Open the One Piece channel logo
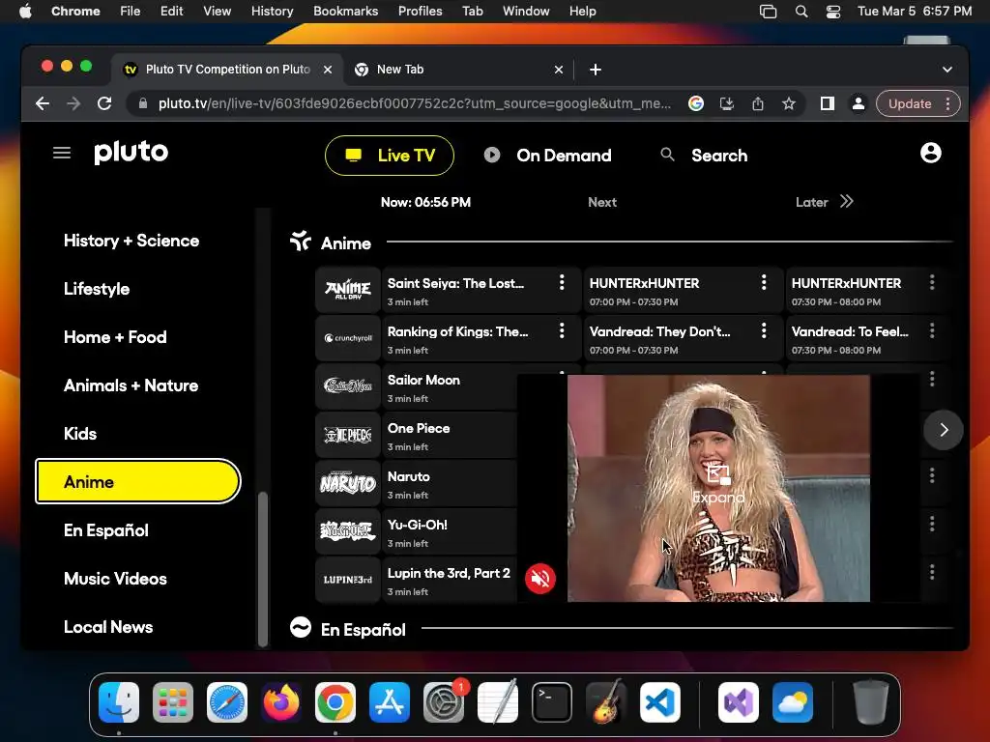Viewport: 990px width, 742px height. point(348,435)
